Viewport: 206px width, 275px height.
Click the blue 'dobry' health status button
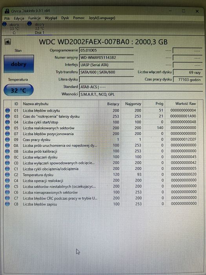19,64
